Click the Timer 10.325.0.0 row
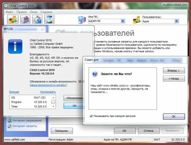The image size is (191, 145). pos(31,107)
